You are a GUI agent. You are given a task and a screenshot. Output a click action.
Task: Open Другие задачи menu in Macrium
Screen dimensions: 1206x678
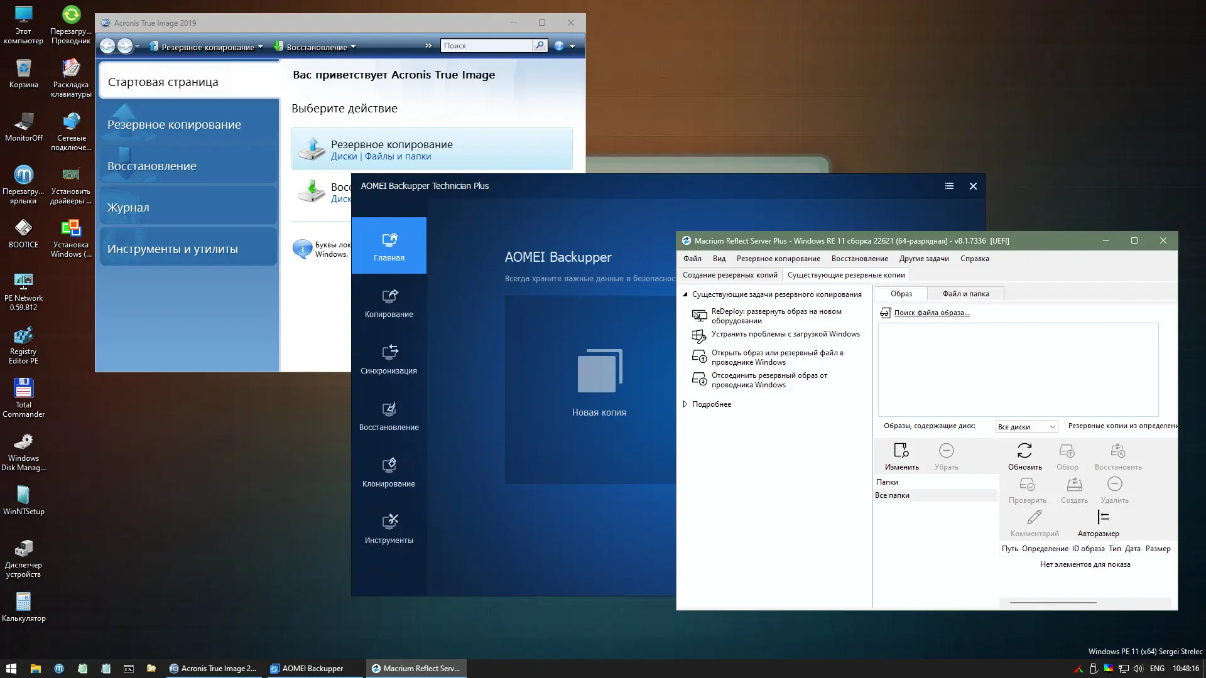click(x=923, y=259)
